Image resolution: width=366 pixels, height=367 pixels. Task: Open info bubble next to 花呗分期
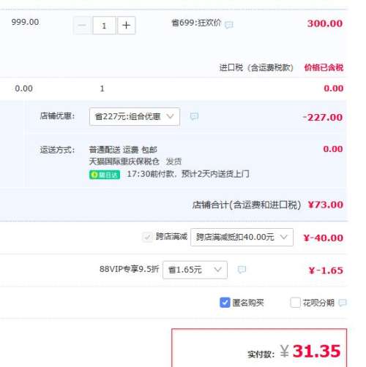click(343, 303)
